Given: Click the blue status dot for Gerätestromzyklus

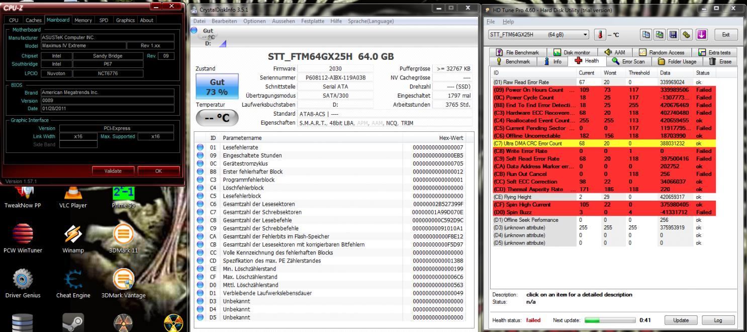Looking at the screenshot, I should coord(201,163).
